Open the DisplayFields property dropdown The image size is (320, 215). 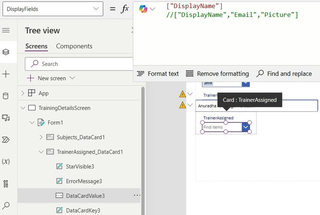point(53,9)
